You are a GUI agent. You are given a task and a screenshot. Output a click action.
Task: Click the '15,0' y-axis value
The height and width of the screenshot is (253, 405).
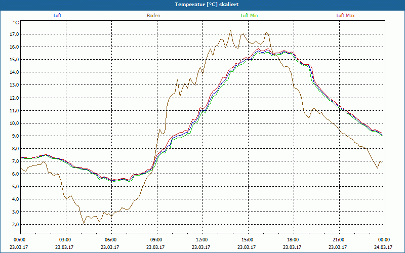(15, 60)
